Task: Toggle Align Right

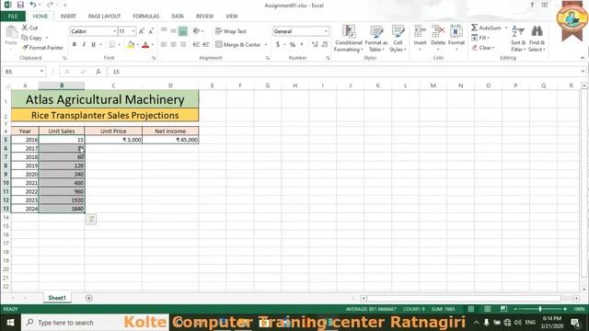Action: pyautogui.click(x=182, y=45)
